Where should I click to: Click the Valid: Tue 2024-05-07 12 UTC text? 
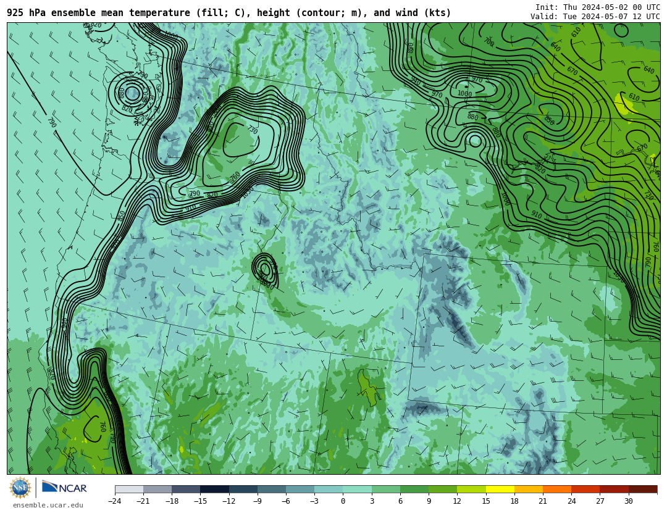595,17
